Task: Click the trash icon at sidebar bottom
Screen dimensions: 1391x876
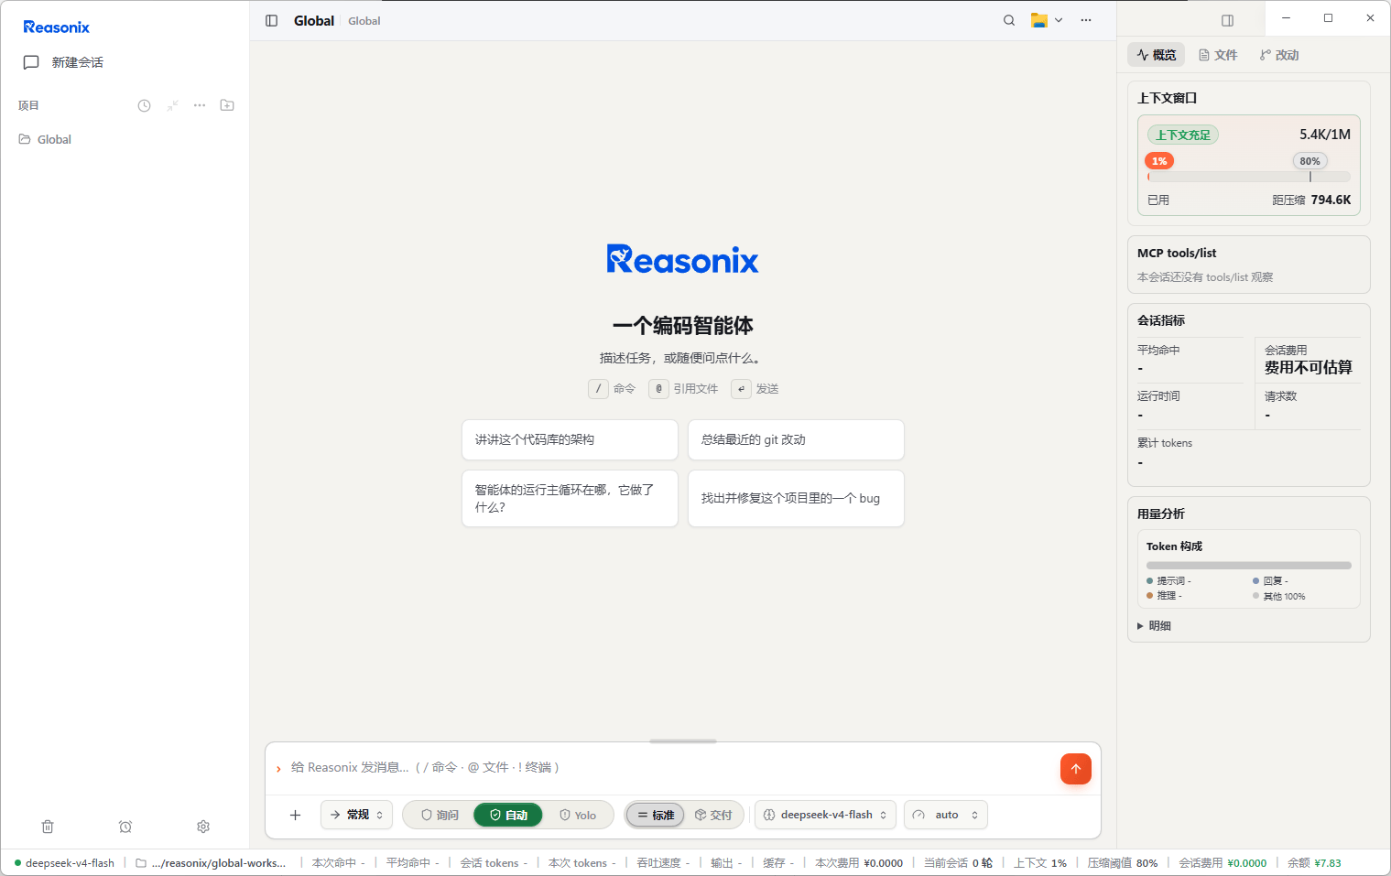Action: 48,827
